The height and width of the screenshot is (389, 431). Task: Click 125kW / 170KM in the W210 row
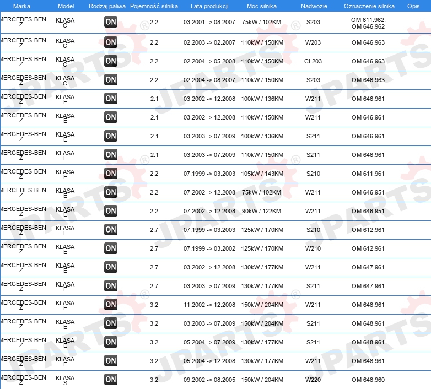[x=262, y=248]
